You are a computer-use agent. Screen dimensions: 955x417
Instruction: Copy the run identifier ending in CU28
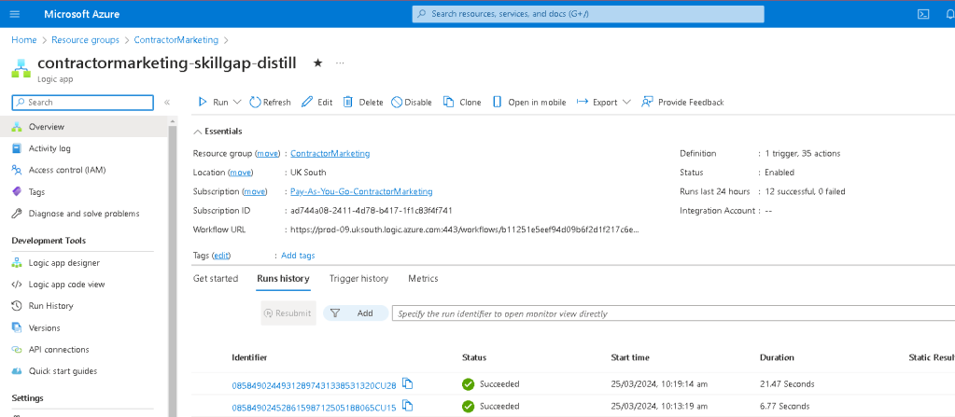point(408,384)
